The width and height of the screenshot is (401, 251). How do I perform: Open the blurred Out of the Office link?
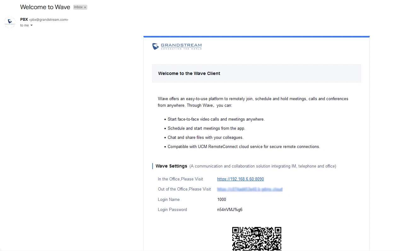(250, 189)
